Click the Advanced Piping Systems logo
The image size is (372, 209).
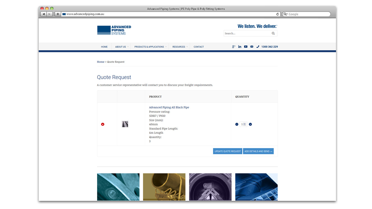[114, 30]
